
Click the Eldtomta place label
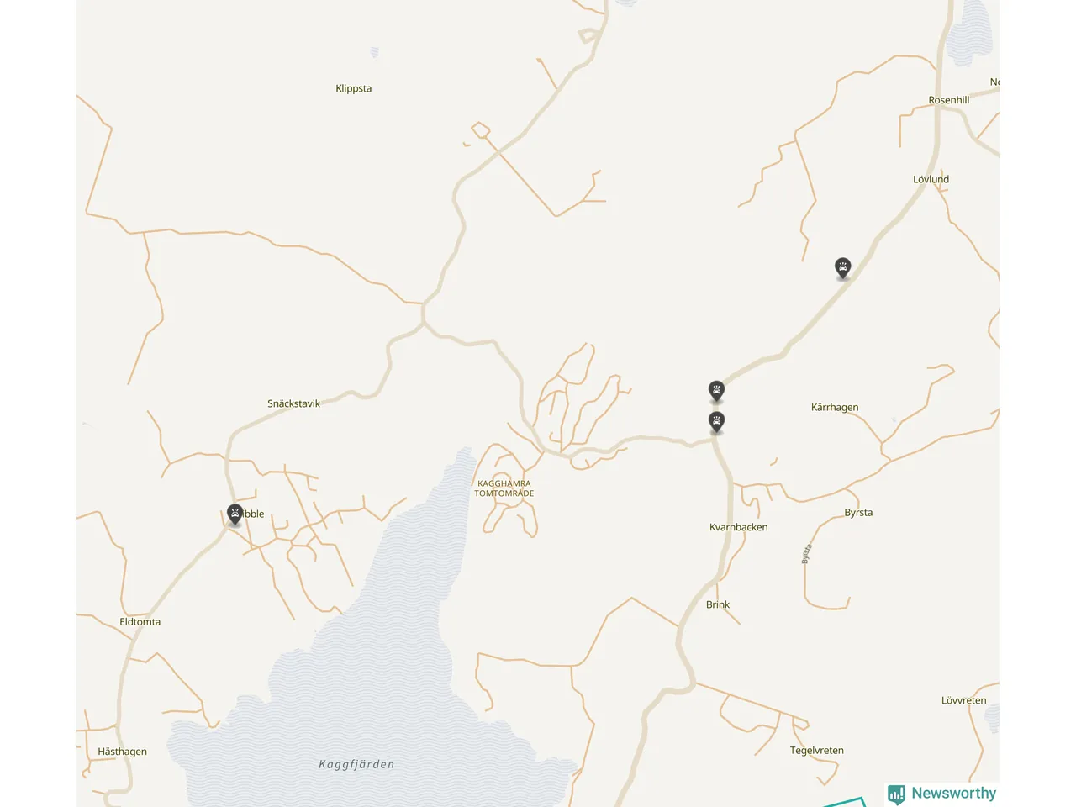(x=140, y=622)
